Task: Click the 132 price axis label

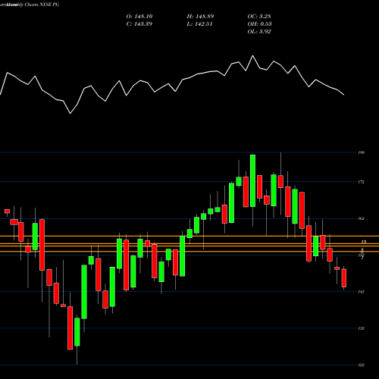Action: 362,328
